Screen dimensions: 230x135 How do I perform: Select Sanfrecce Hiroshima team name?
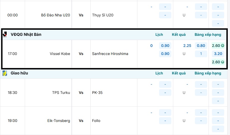click(110, 54)
